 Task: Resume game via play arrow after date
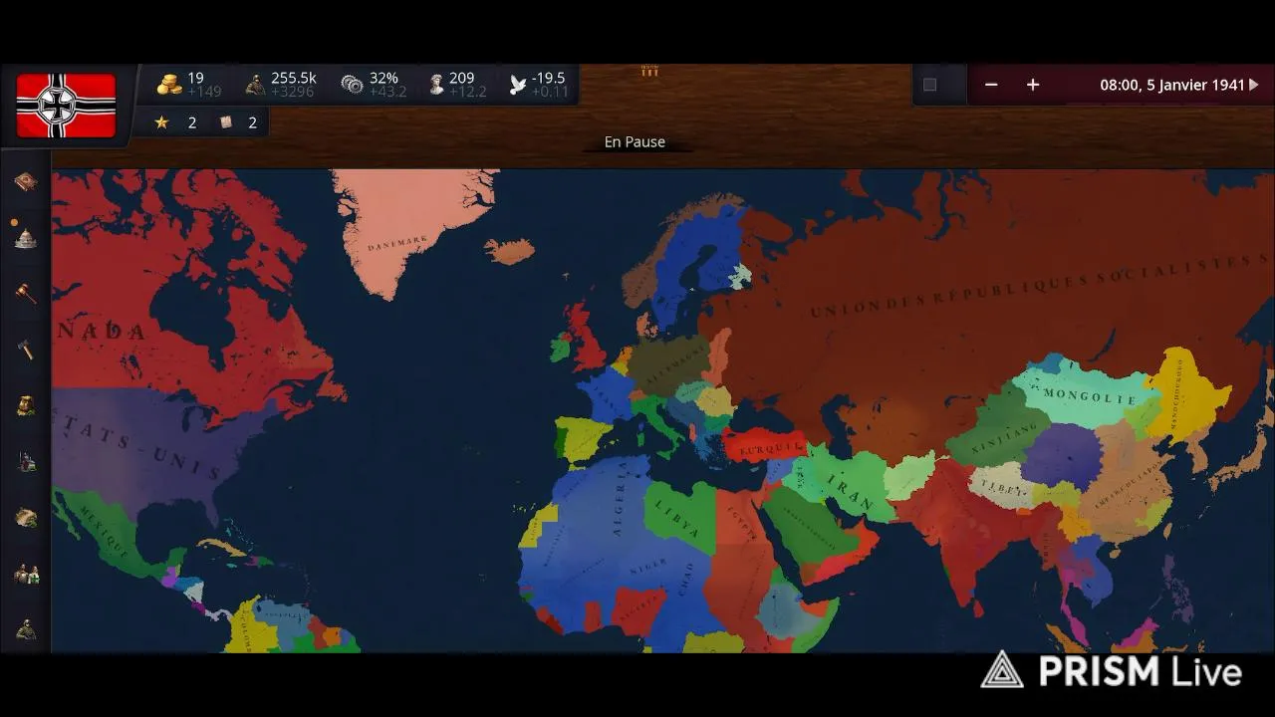[1254, 85]
